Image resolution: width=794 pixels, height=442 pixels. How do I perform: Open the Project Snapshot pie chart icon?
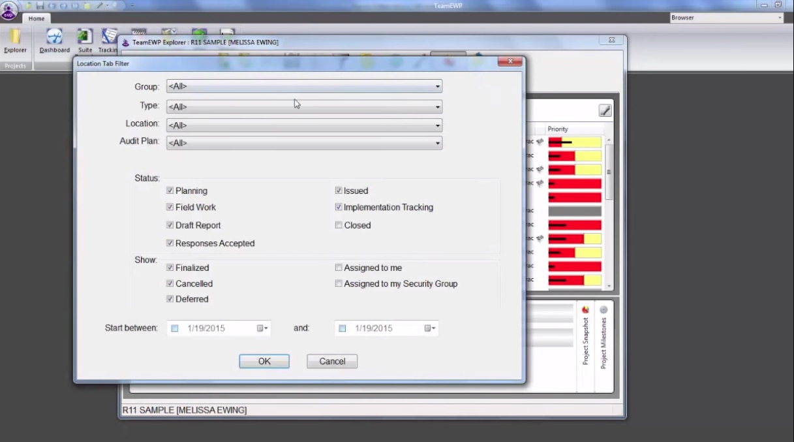coord(585,309)
